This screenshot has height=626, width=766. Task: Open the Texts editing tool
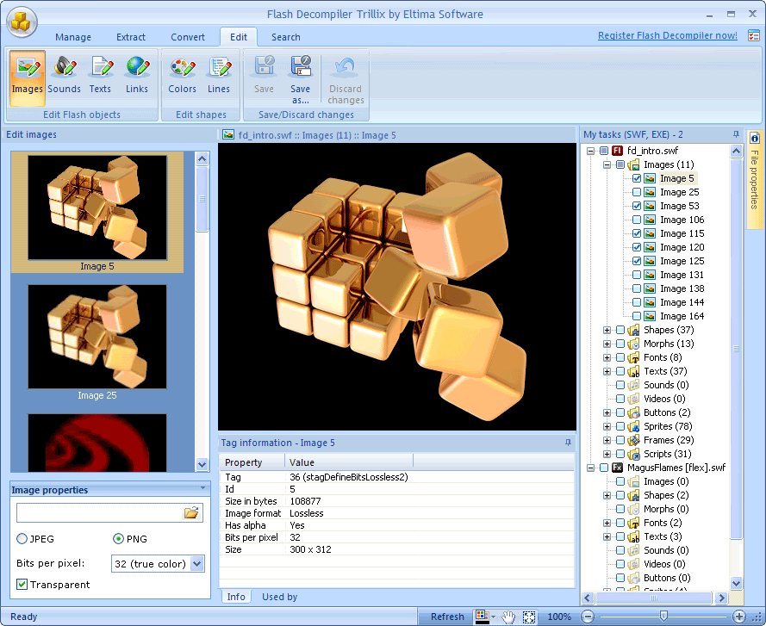tap(100, 76)
